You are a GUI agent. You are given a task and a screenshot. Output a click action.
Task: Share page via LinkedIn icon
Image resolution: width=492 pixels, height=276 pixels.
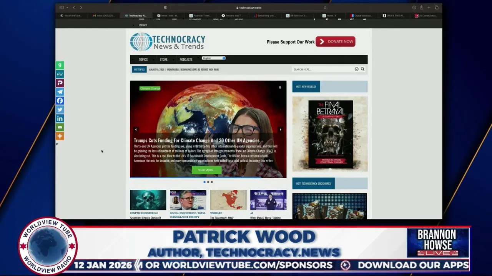(x=60, y=118)
